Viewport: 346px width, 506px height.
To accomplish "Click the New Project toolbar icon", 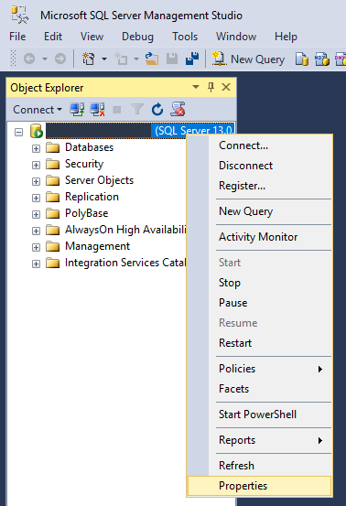I will [88, 59].
